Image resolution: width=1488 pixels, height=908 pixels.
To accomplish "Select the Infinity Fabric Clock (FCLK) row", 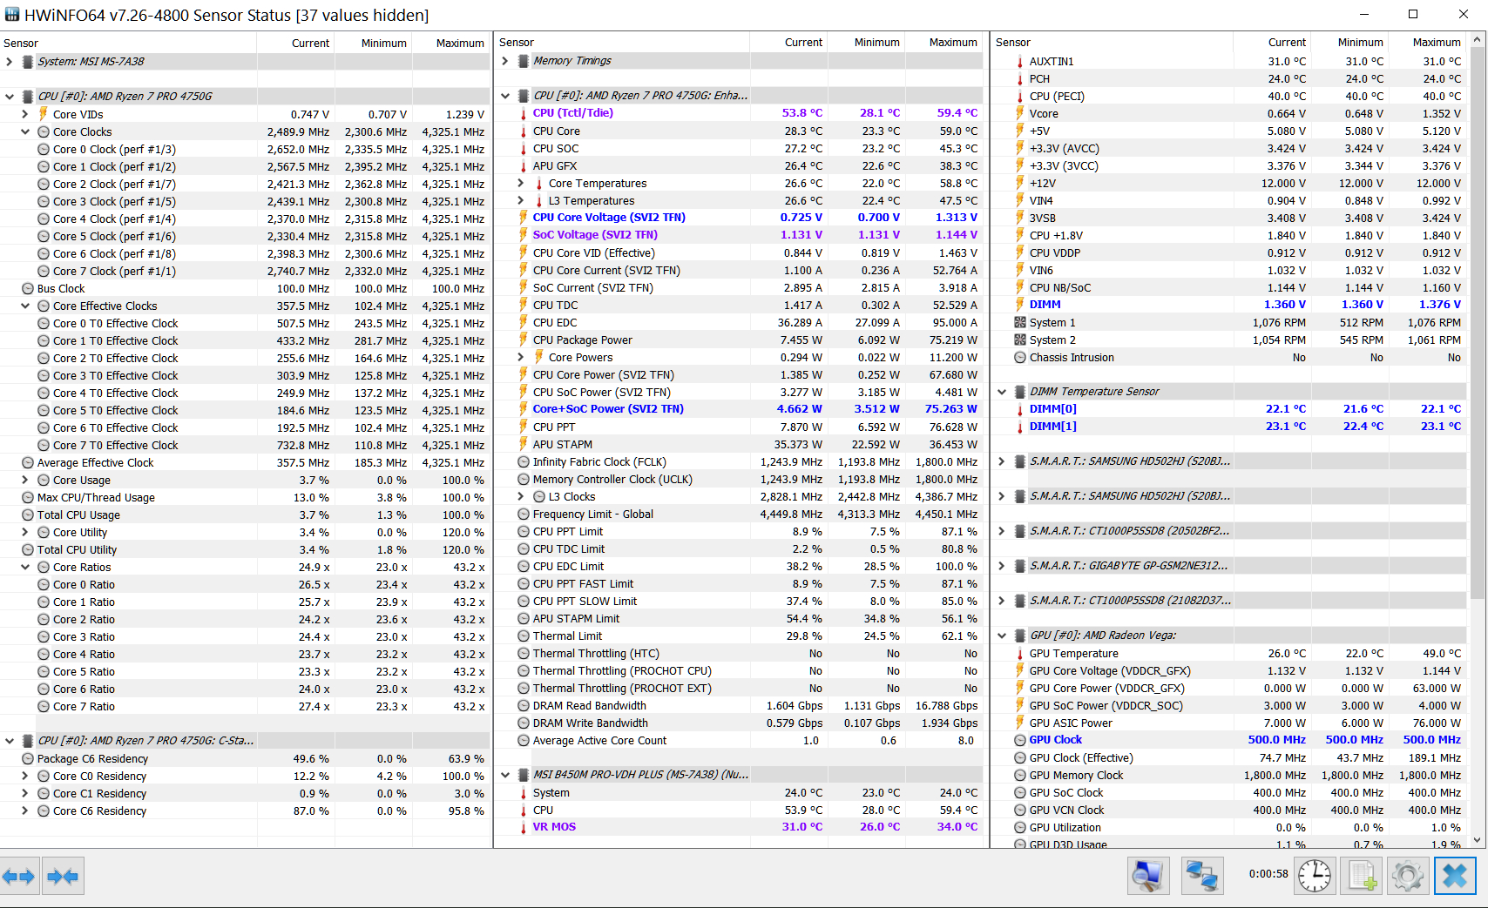I will pos(740,461).
